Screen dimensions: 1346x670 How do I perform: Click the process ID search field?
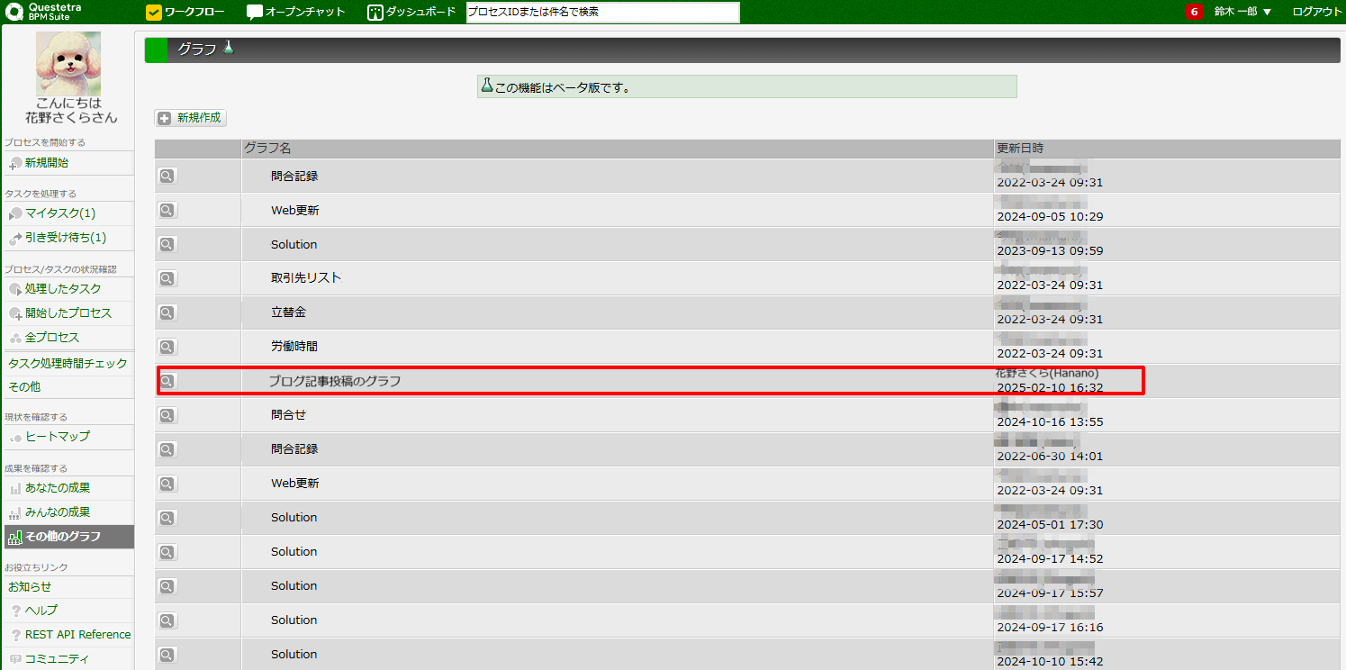click(x=602, y=13)
